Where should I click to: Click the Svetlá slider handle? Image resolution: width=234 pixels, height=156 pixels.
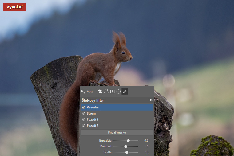coord(127,152)
